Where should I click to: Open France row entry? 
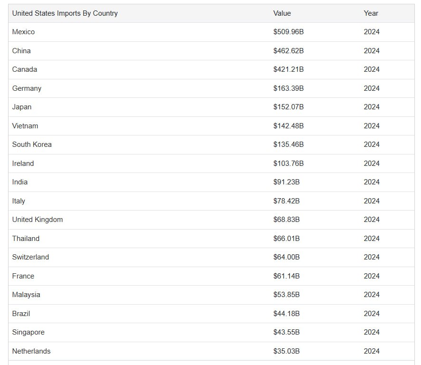click(x=23, y=276)
